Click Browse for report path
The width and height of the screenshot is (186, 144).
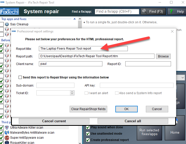163,56
